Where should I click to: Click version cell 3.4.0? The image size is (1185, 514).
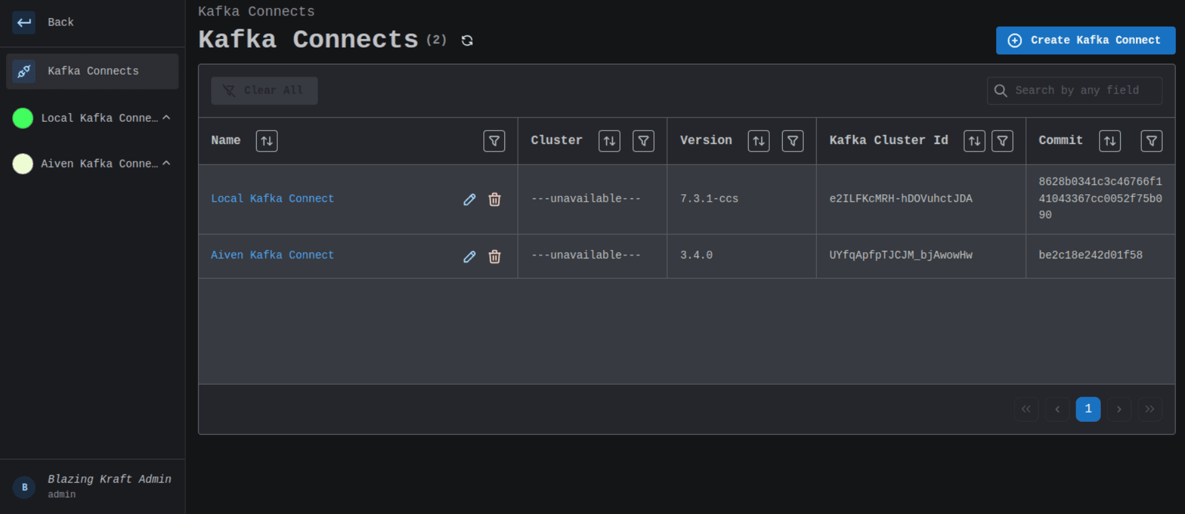[x=696, y=255]
